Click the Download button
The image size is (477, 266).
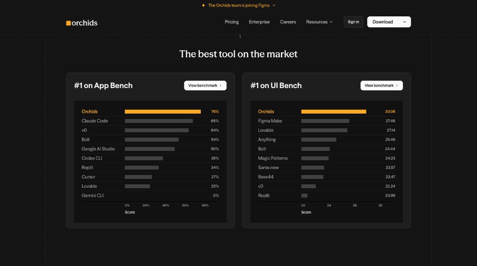point(383,22)
